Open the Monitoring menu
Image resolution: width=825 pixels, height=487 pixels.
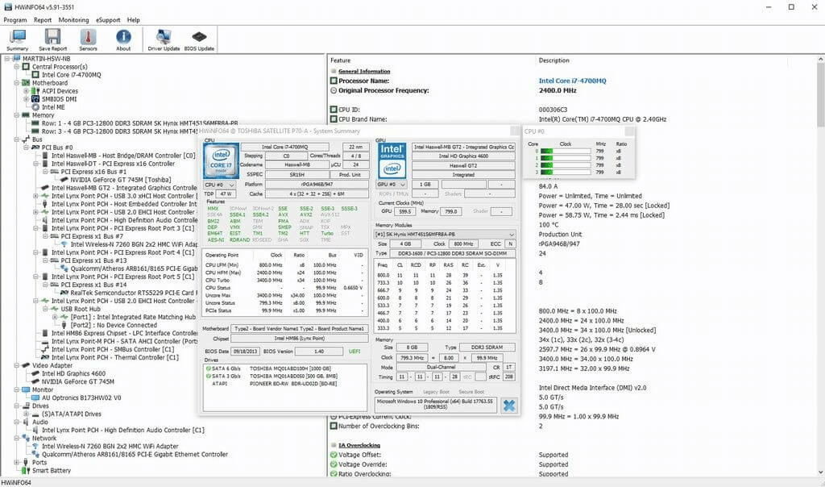[74, 19]
